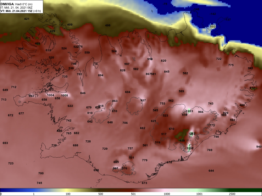Viewport: 262px width, 196px height.
Task: Click the legend label '501' on the color bar
Action: [133, 194]
